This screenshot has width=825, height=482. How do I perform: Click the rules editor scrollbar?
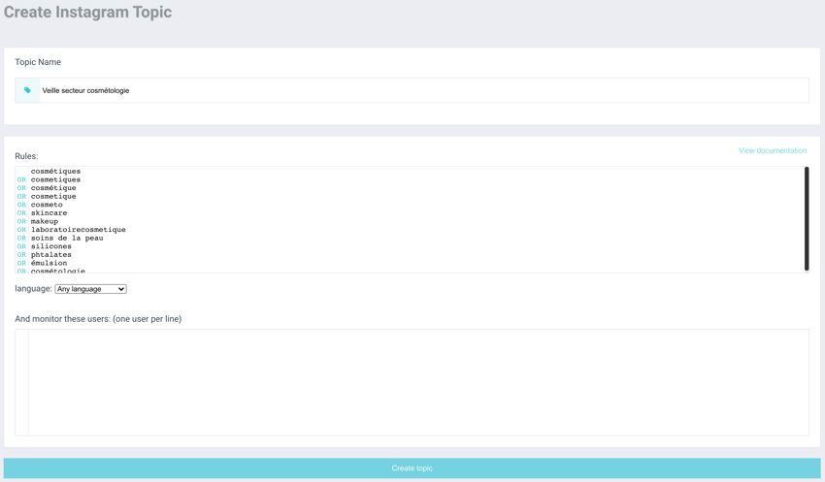click(806, 218)
